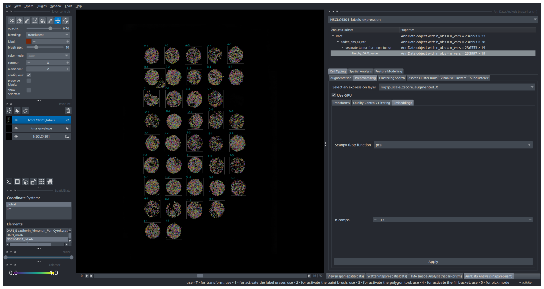
Task: Open the View (napari-spatialdata) panel tab
Action: (x=346, y=276)
